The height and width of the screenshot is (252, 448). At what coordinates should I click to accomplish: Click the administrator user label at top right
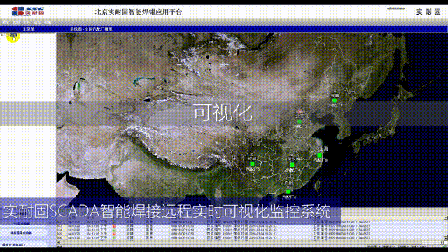click(x=396, y=8)
